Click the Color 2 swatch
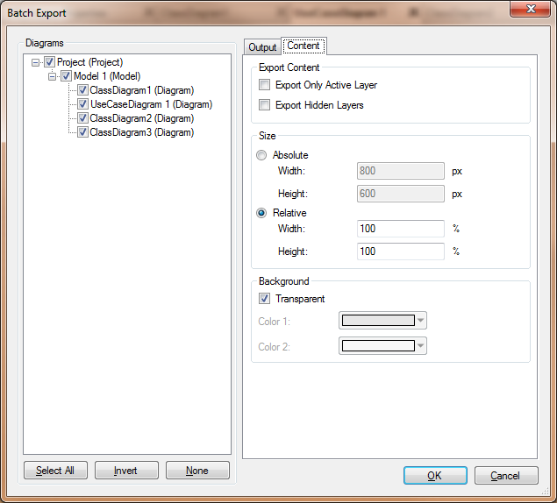The height and width of the screenshot is (503, 557). tap(378, 346)
